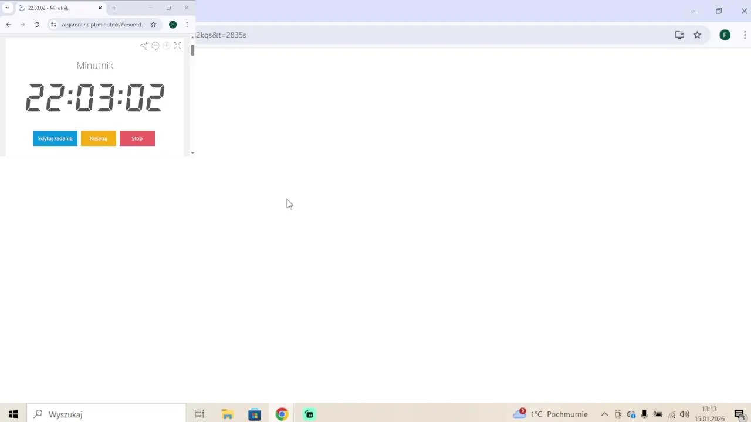Open the Windows Start menu
This screenshot has height=422, width=751.
click(13, 414)
